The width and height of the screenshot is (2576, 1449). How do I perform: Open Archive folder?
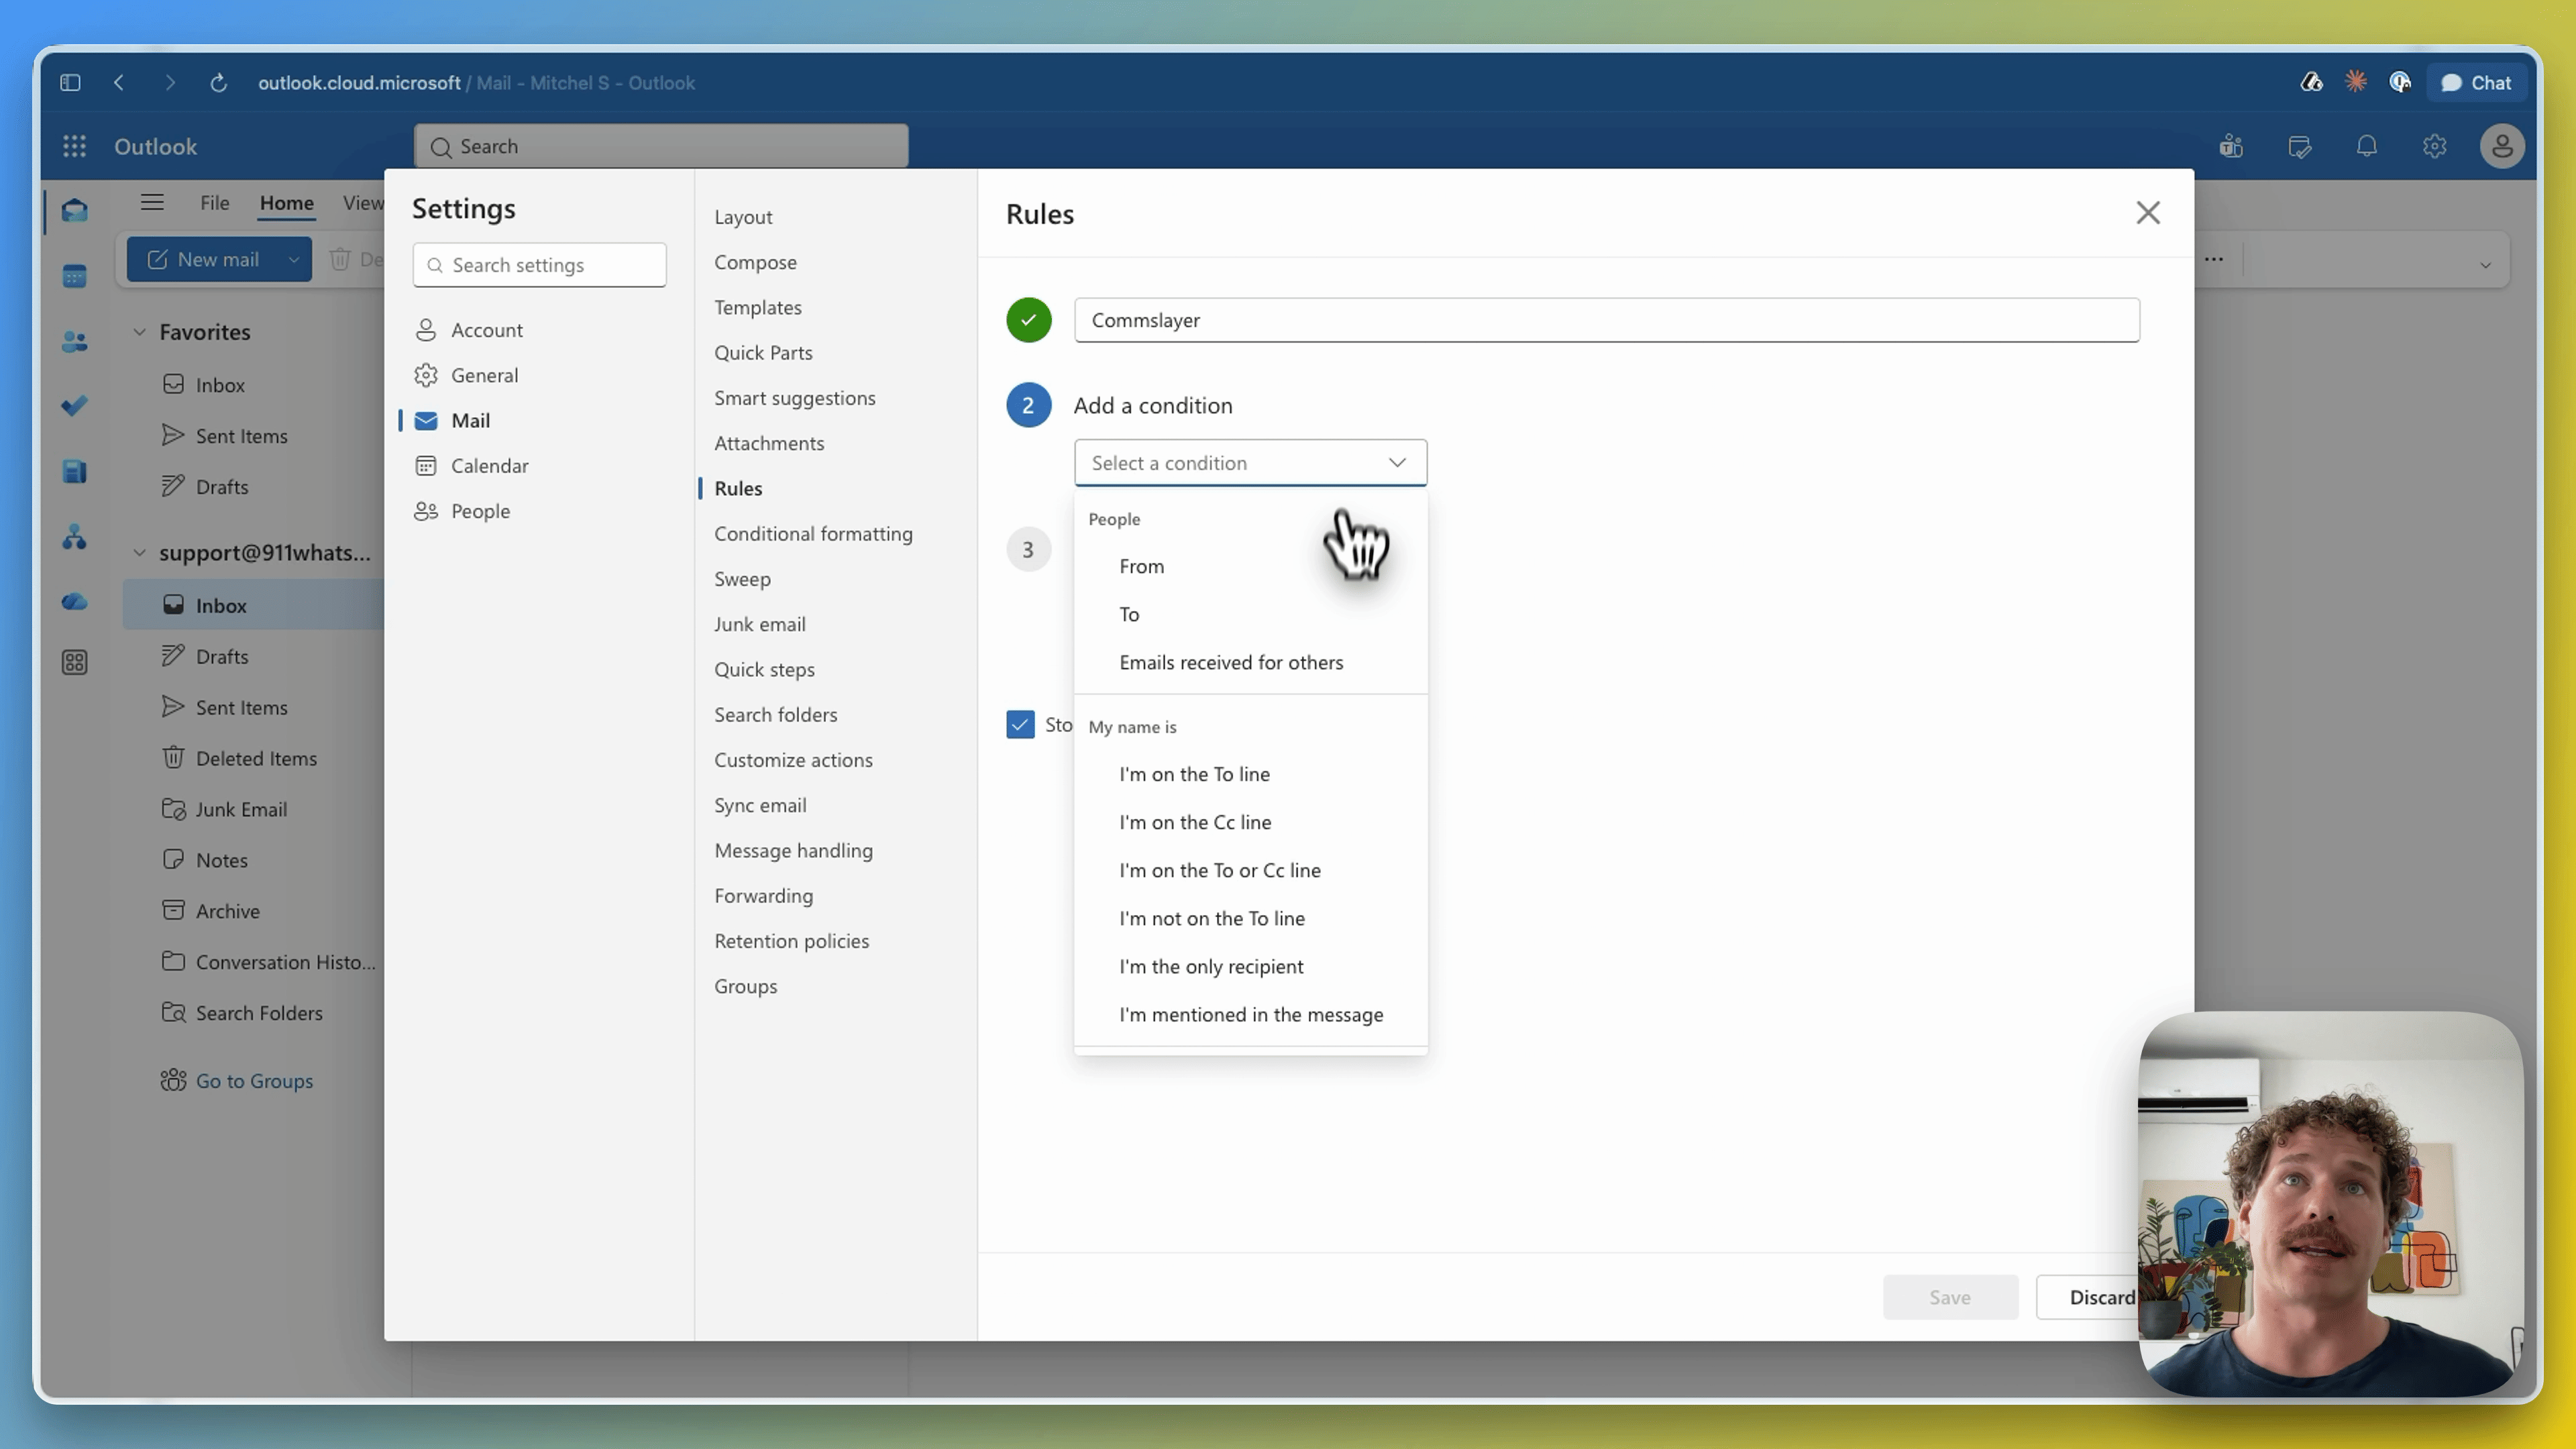(227, 911)
